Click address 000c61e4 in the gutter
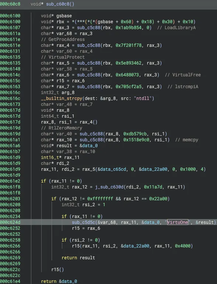The width and height of the screenshot is (217, 284). click(x=10, y=281)
